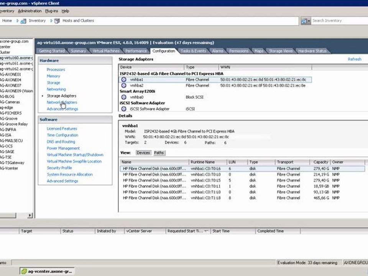Open the Security Profile link

point(59,168)
